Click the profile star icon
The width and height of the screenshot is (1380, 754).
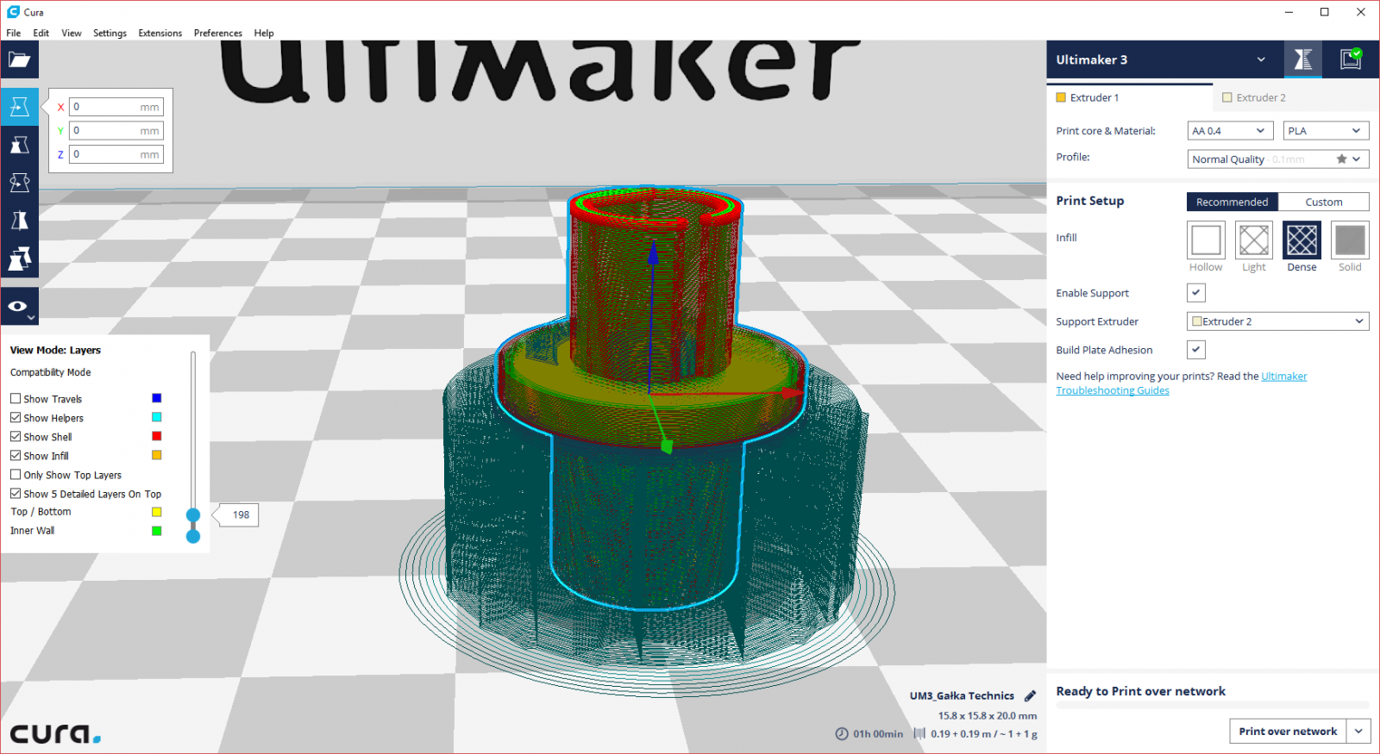click(x=1341, y=159)
